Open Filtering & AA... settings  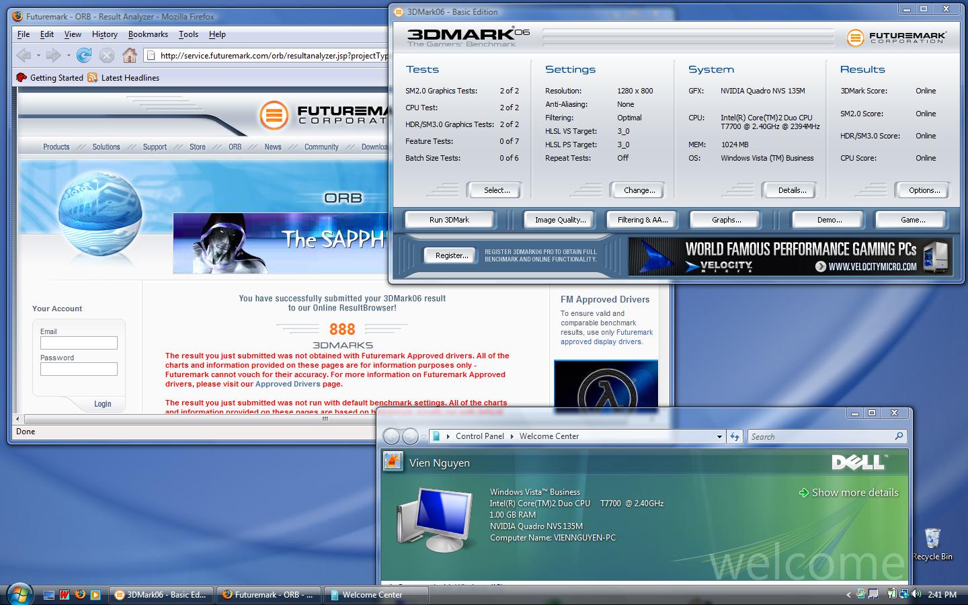[x=643, y=220]
